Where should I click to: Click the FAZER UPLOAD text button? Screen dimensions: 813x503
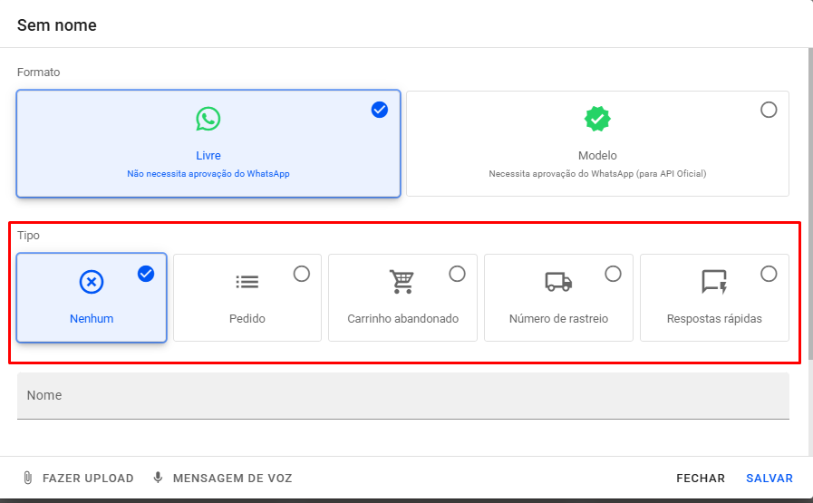click(x=88, y=478)
